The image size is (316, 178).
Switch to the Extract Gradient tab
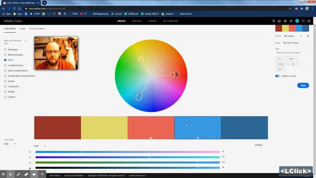(x=37, y=29)
